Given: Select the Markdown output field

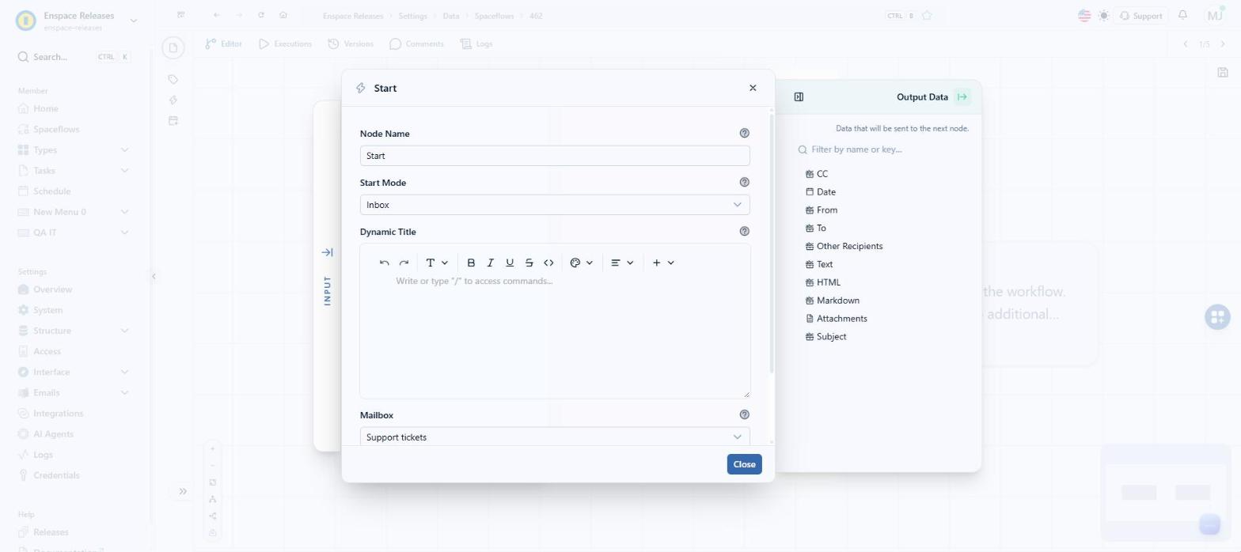Looking at the screenshot, I should 833,301.
